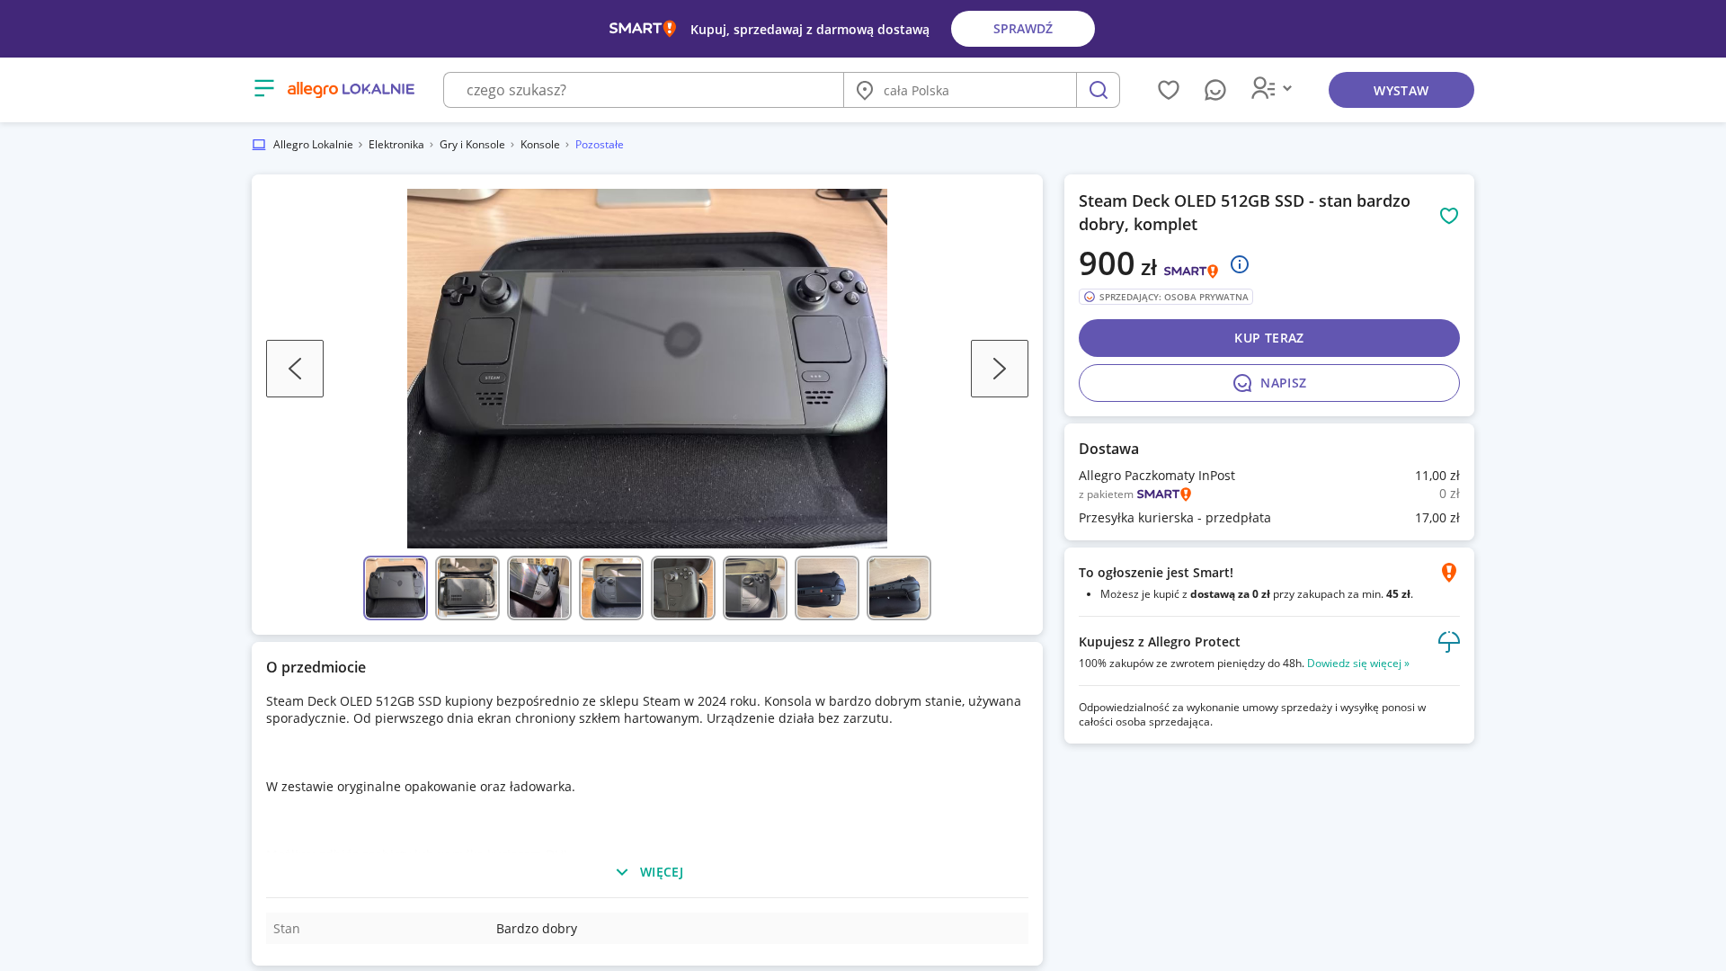This screenshot has height=971, width=1726.
Task: Click the Smart logo in top banner
Action: [x=643, y=29]
